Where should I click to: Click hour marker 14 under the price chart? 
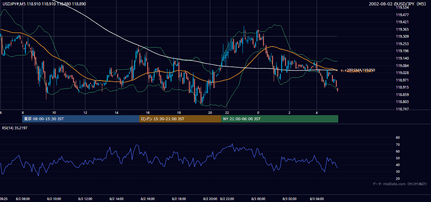(x=116, y=112)
